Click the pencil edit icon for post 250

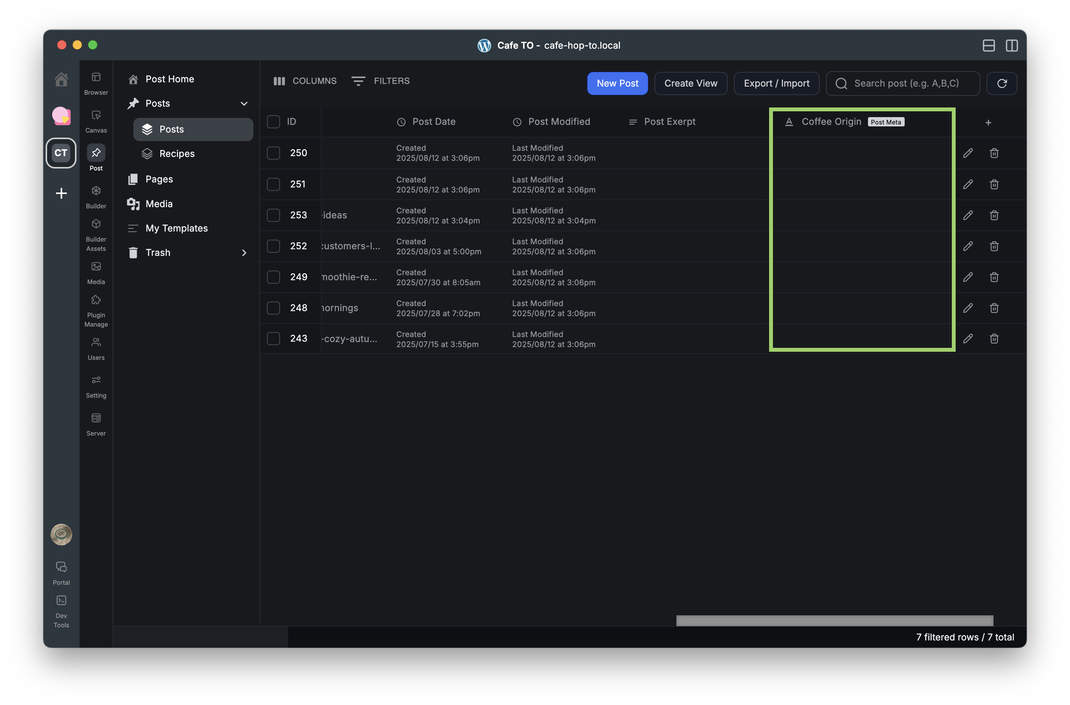[968, 153]
